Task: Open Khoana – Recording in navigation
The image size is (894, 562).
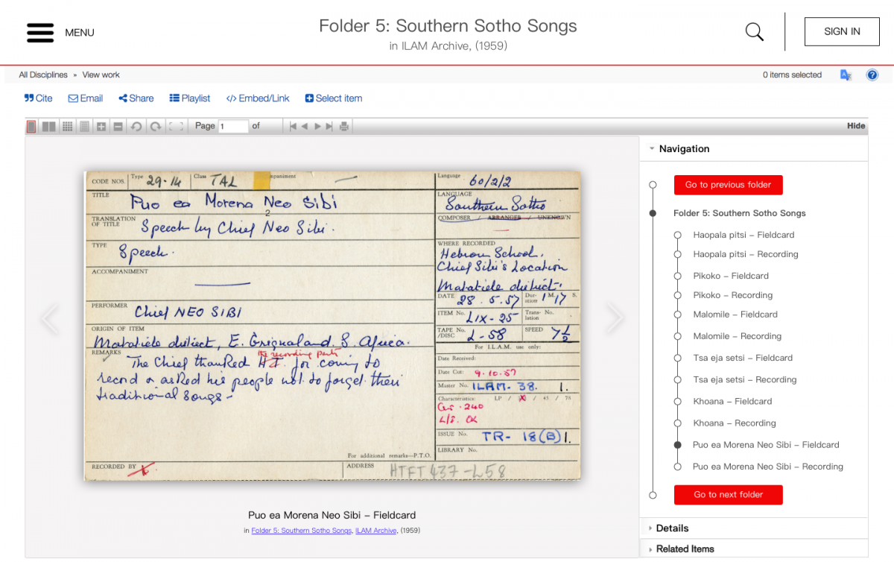Action: coord(734,423)
